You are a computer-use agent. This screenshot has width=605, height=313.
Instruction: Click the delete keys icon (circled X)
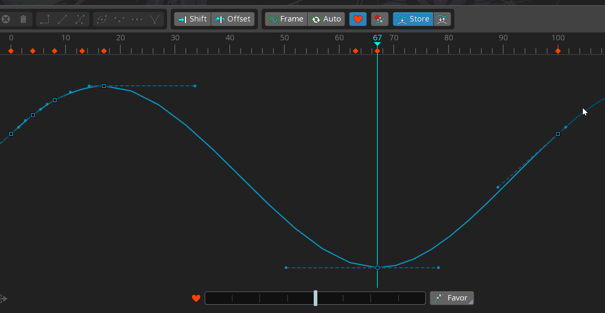[x=6, y=19]
